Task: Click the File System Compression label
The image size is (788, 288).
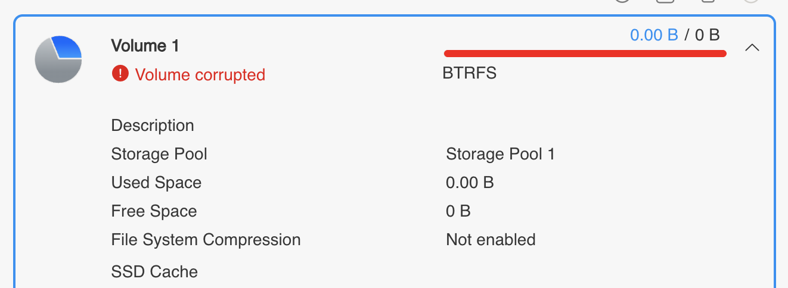Action: coord(206,240)
